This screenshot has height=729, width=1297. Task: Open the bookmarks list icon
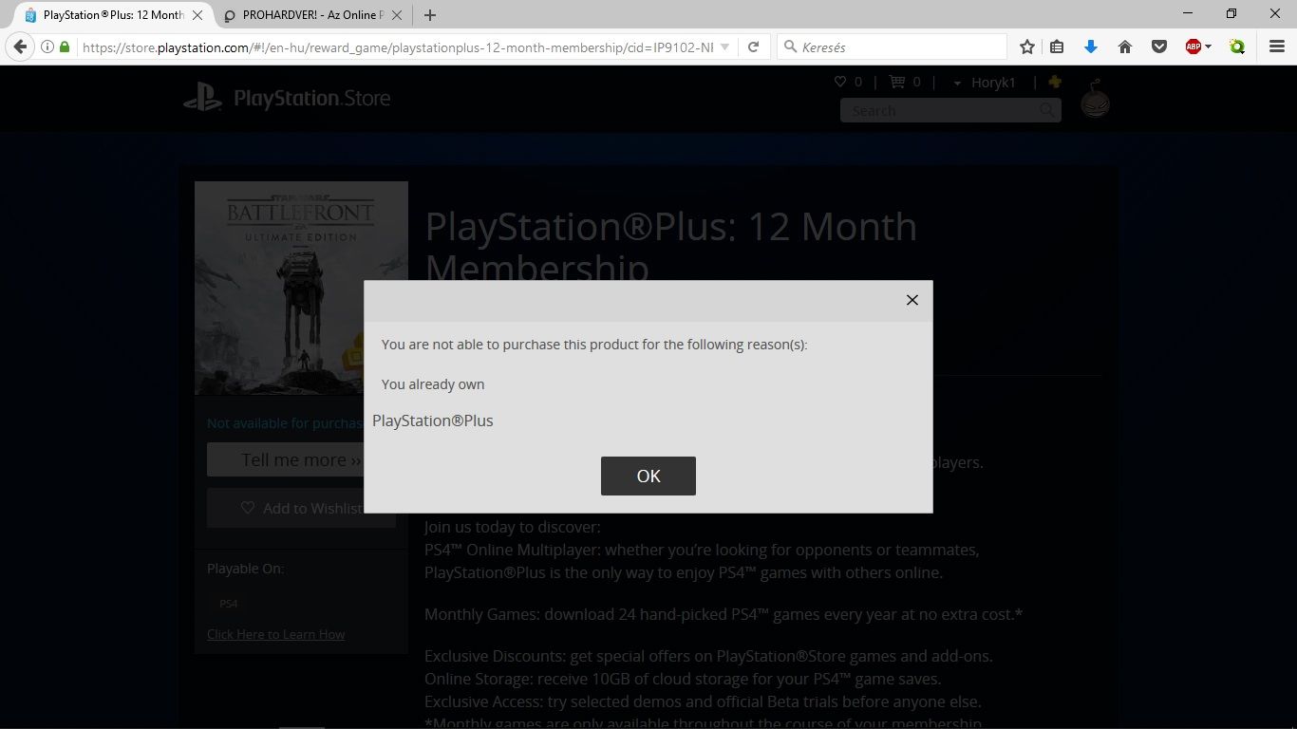[1057, 47]
